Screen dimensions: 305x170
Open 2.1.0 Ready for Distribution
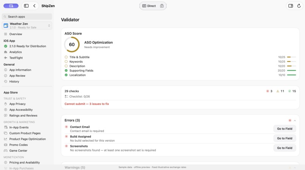point(28,46)
